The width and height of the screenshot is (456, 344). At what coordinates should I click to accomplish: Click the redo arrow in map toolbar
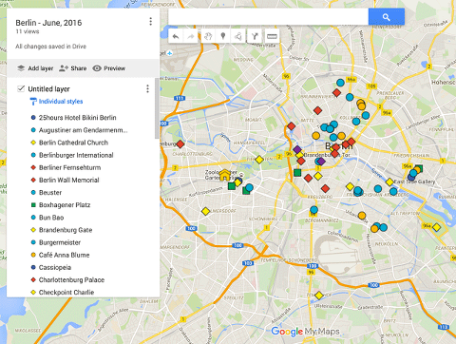191,36
